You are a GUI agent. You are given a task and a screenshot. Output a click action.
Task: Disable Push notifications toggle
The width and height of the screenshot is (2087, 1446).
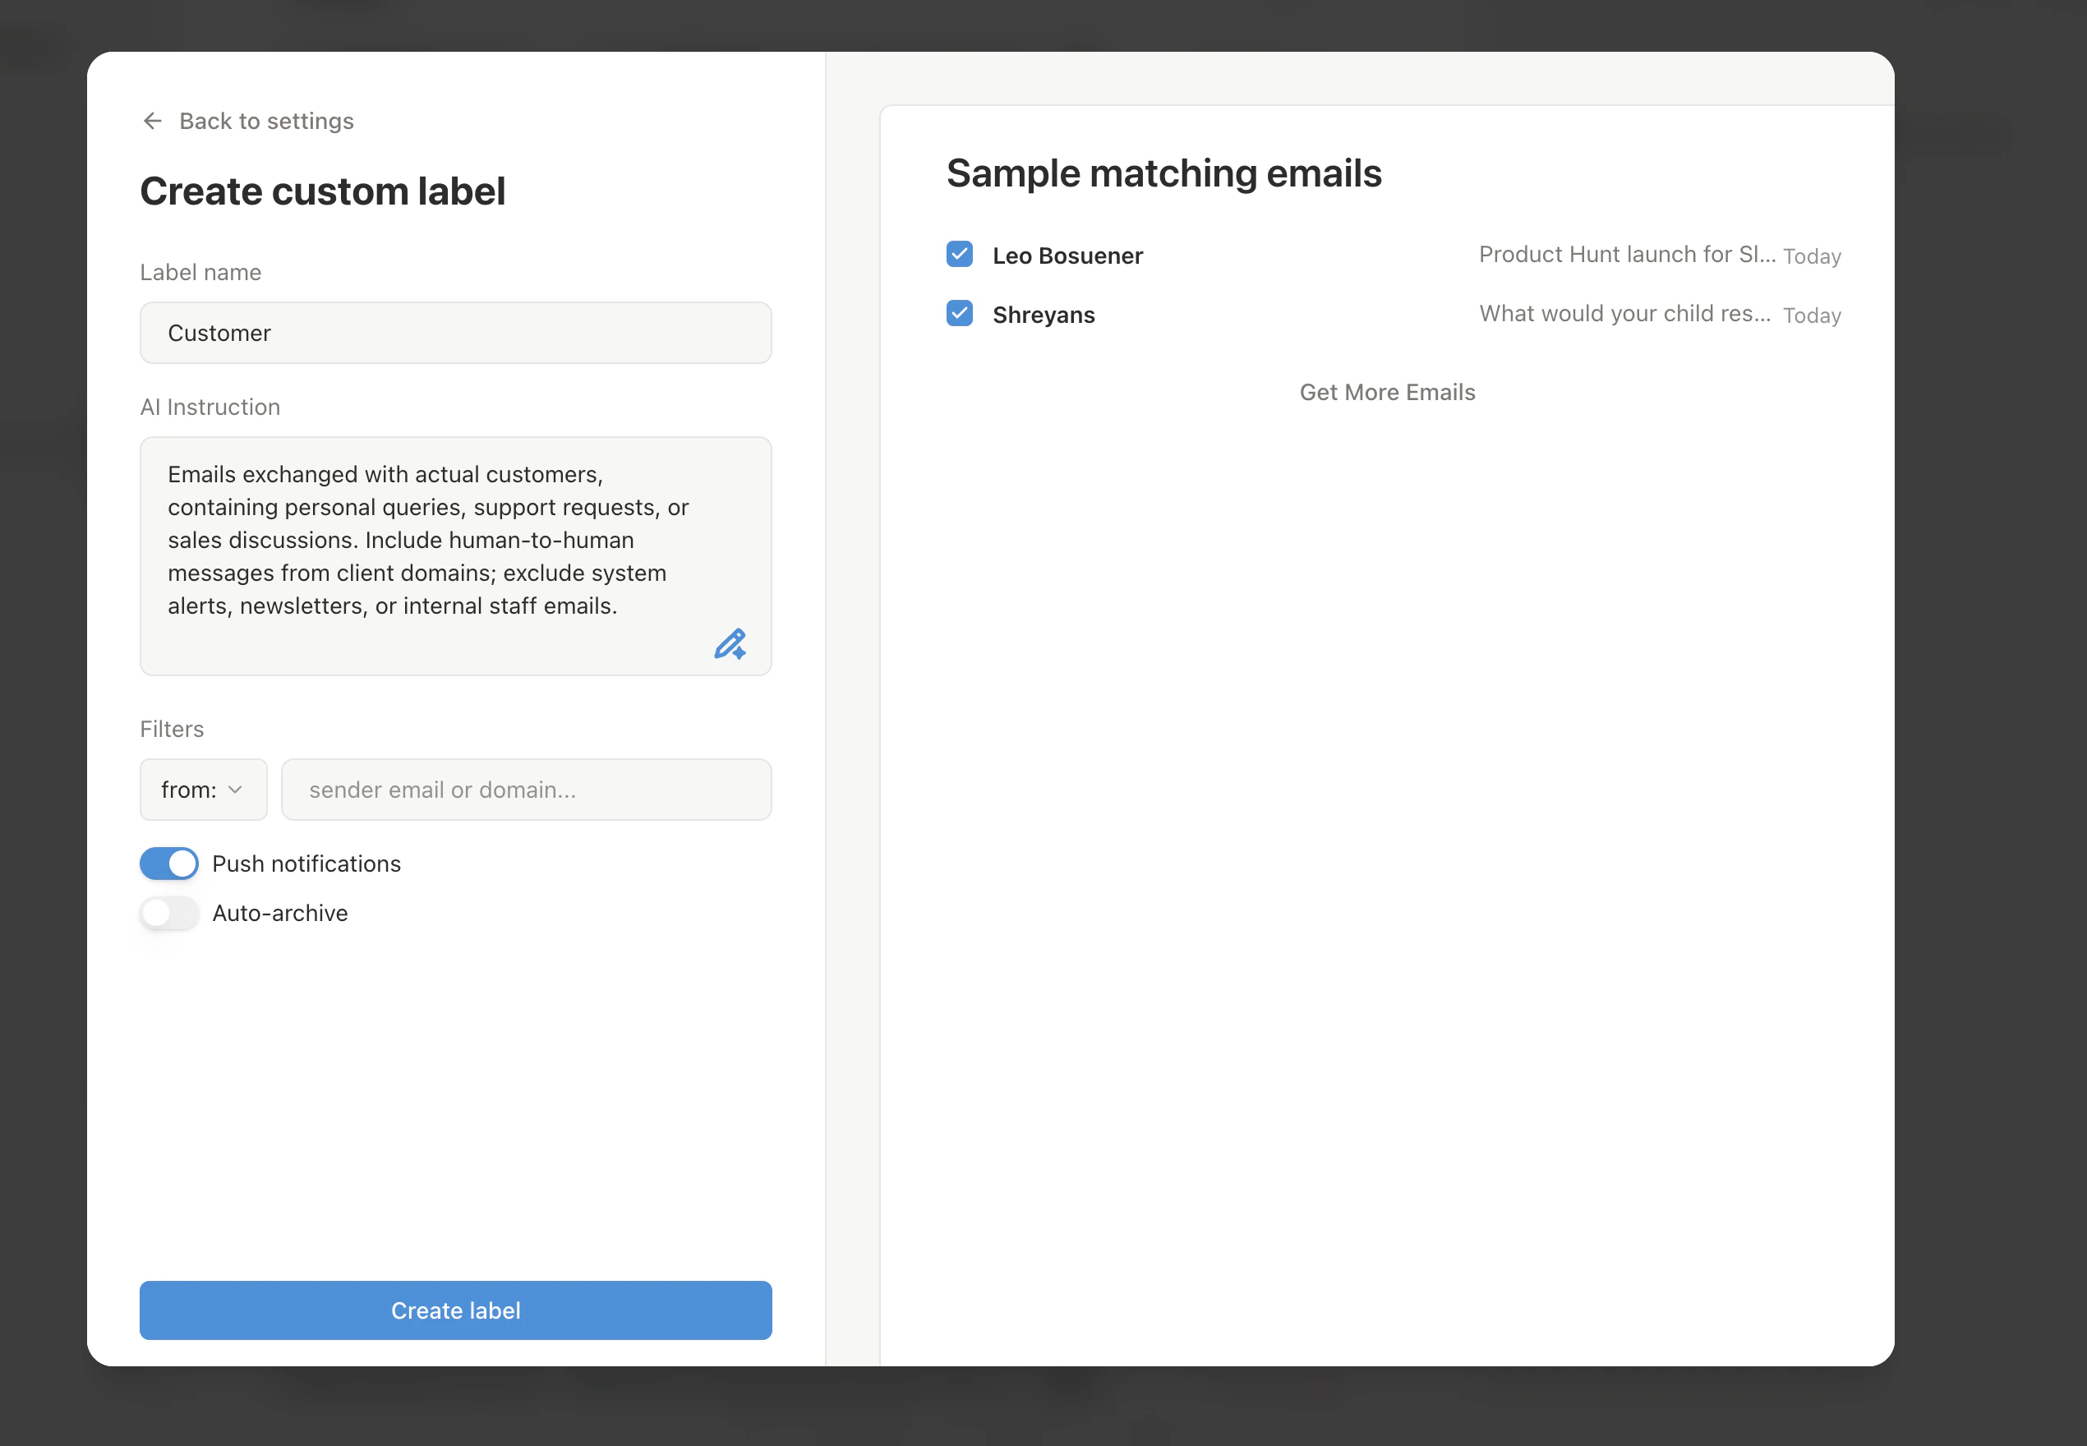(168, 863)
